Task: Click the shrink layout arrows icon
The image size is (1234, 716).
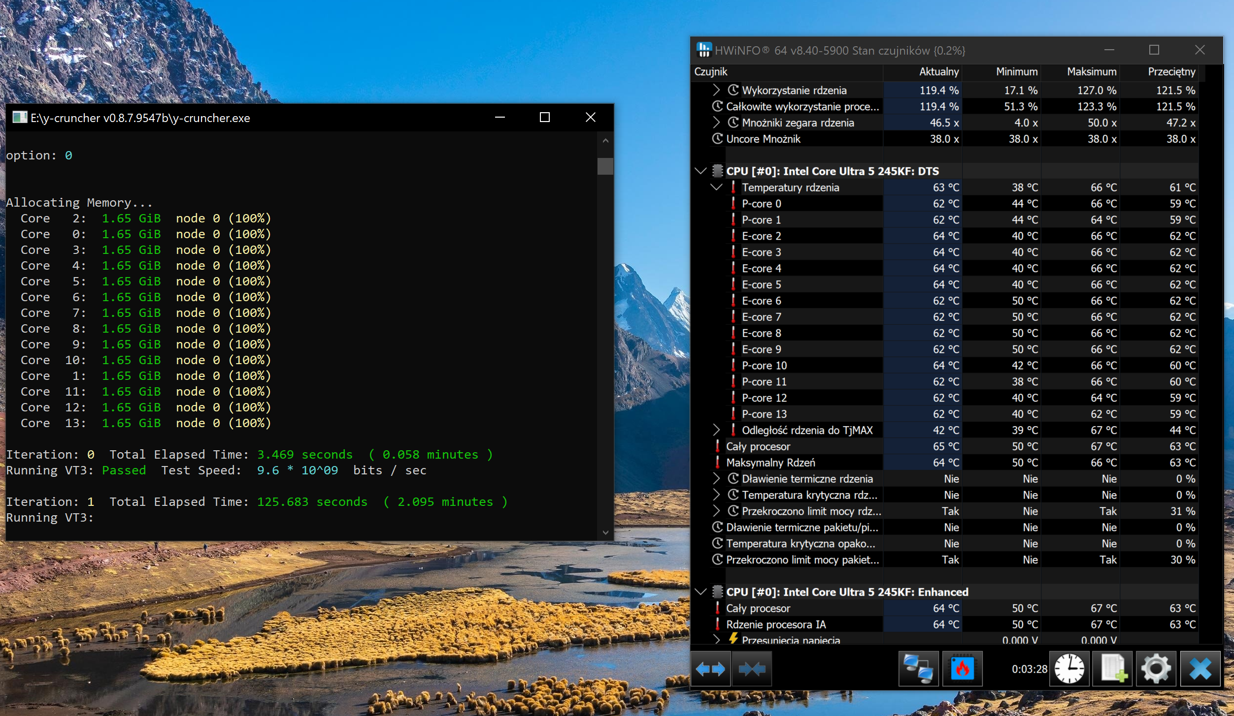Action: click(x=752, y=669)
